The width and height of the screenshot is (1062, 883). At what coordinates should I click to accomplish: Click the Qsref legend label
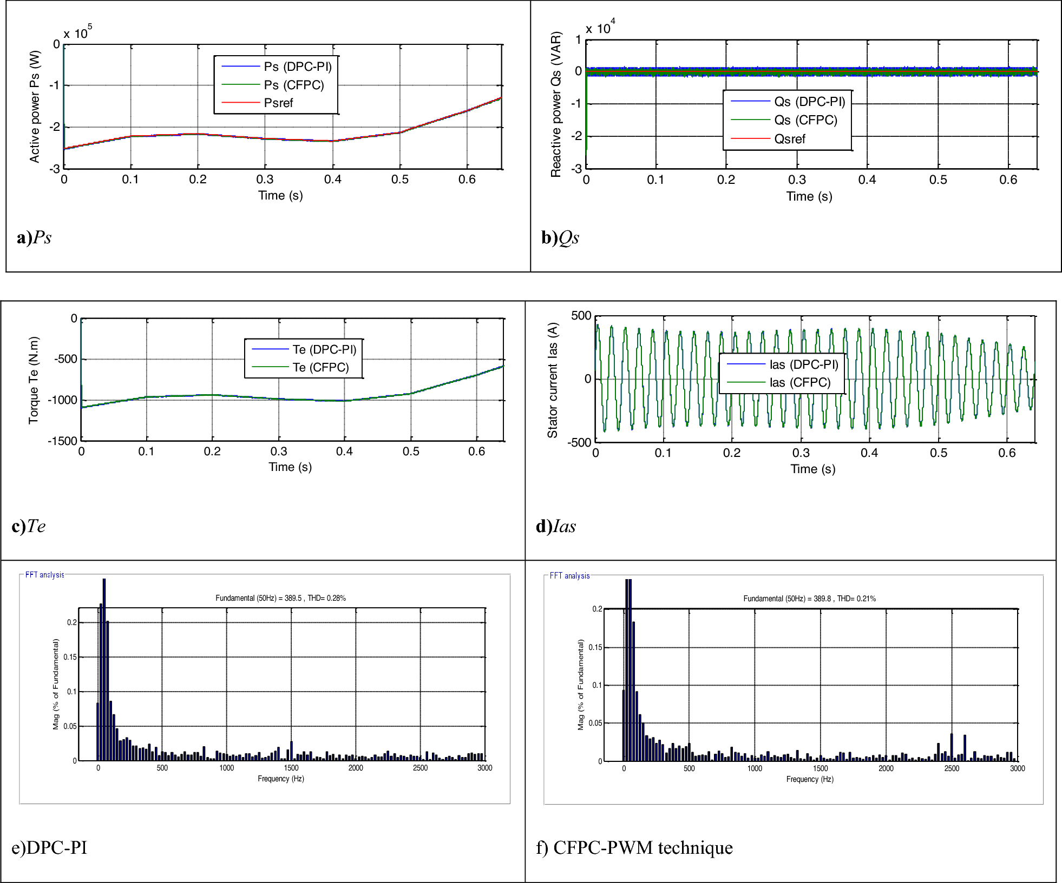click(x=790, y=139)
